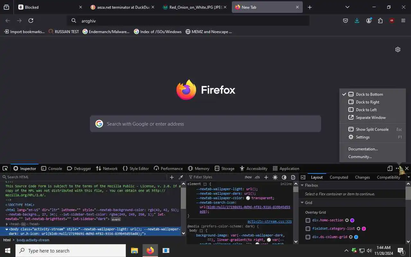This screenshot has width=411, height=257.
Task: Open the Style Editor tab
Action: pyautogui.click(x=136, y=168)
